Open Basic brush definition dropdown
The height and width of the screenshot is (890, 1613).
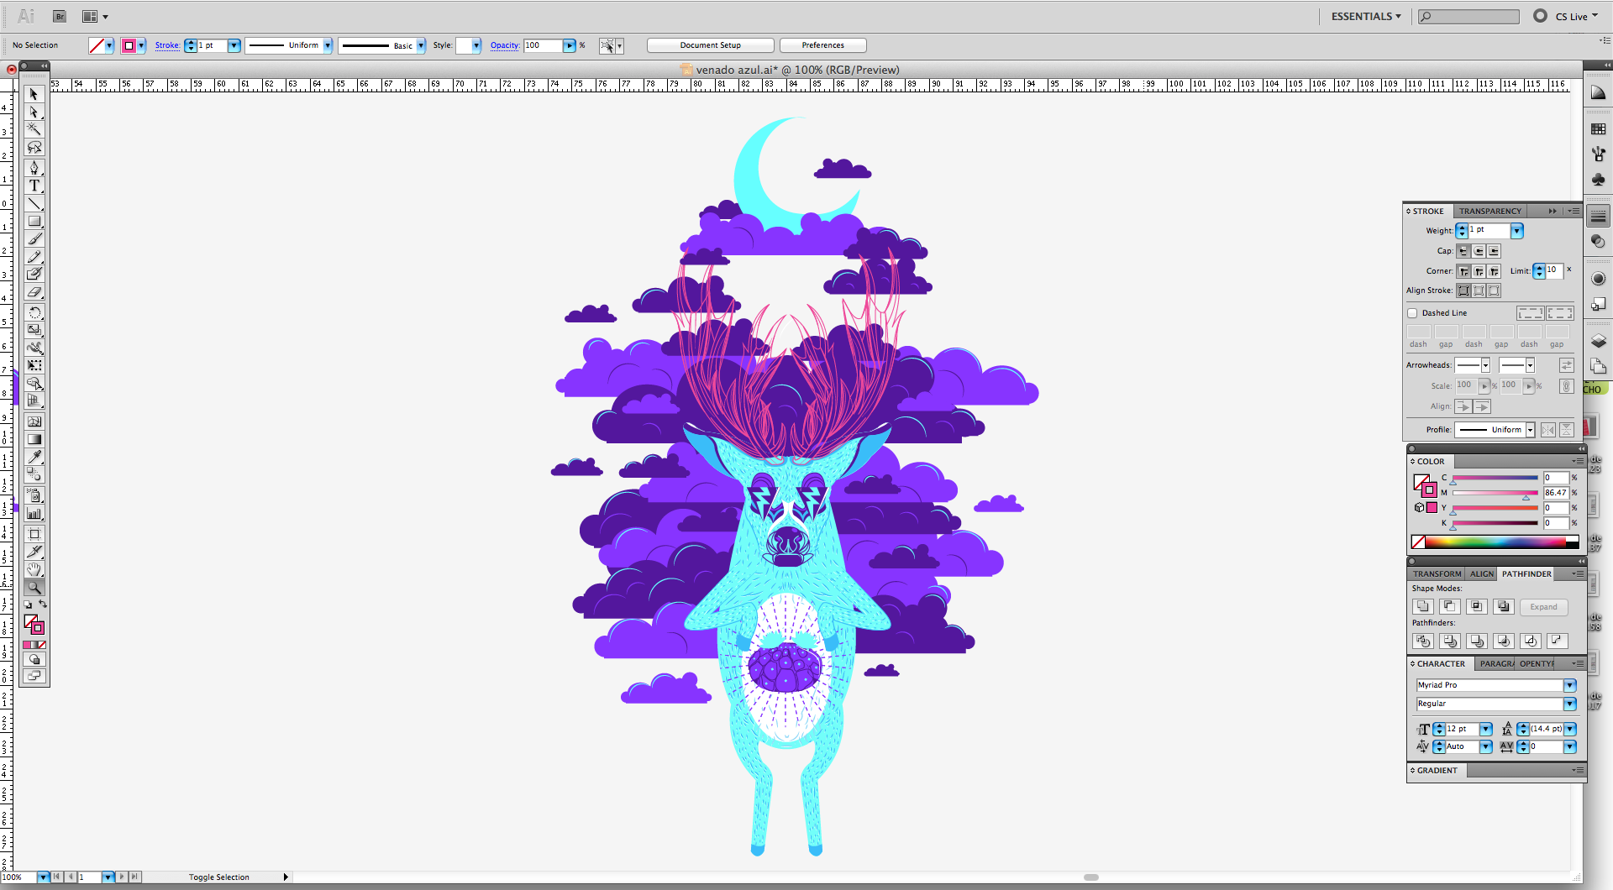[x=420, y=45]
